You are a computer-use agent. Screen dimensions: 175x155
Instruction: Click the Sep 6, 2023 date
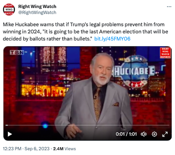point(37,149)
